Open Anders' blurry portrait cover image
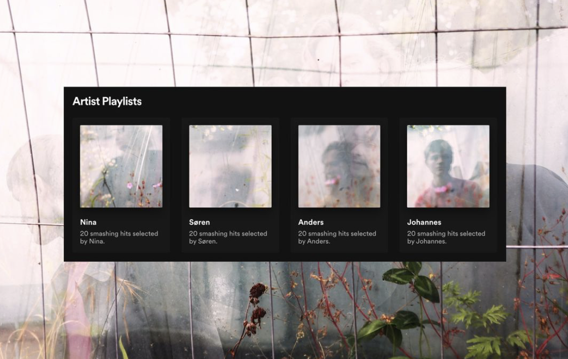568x359 pixels. (339, 166)
